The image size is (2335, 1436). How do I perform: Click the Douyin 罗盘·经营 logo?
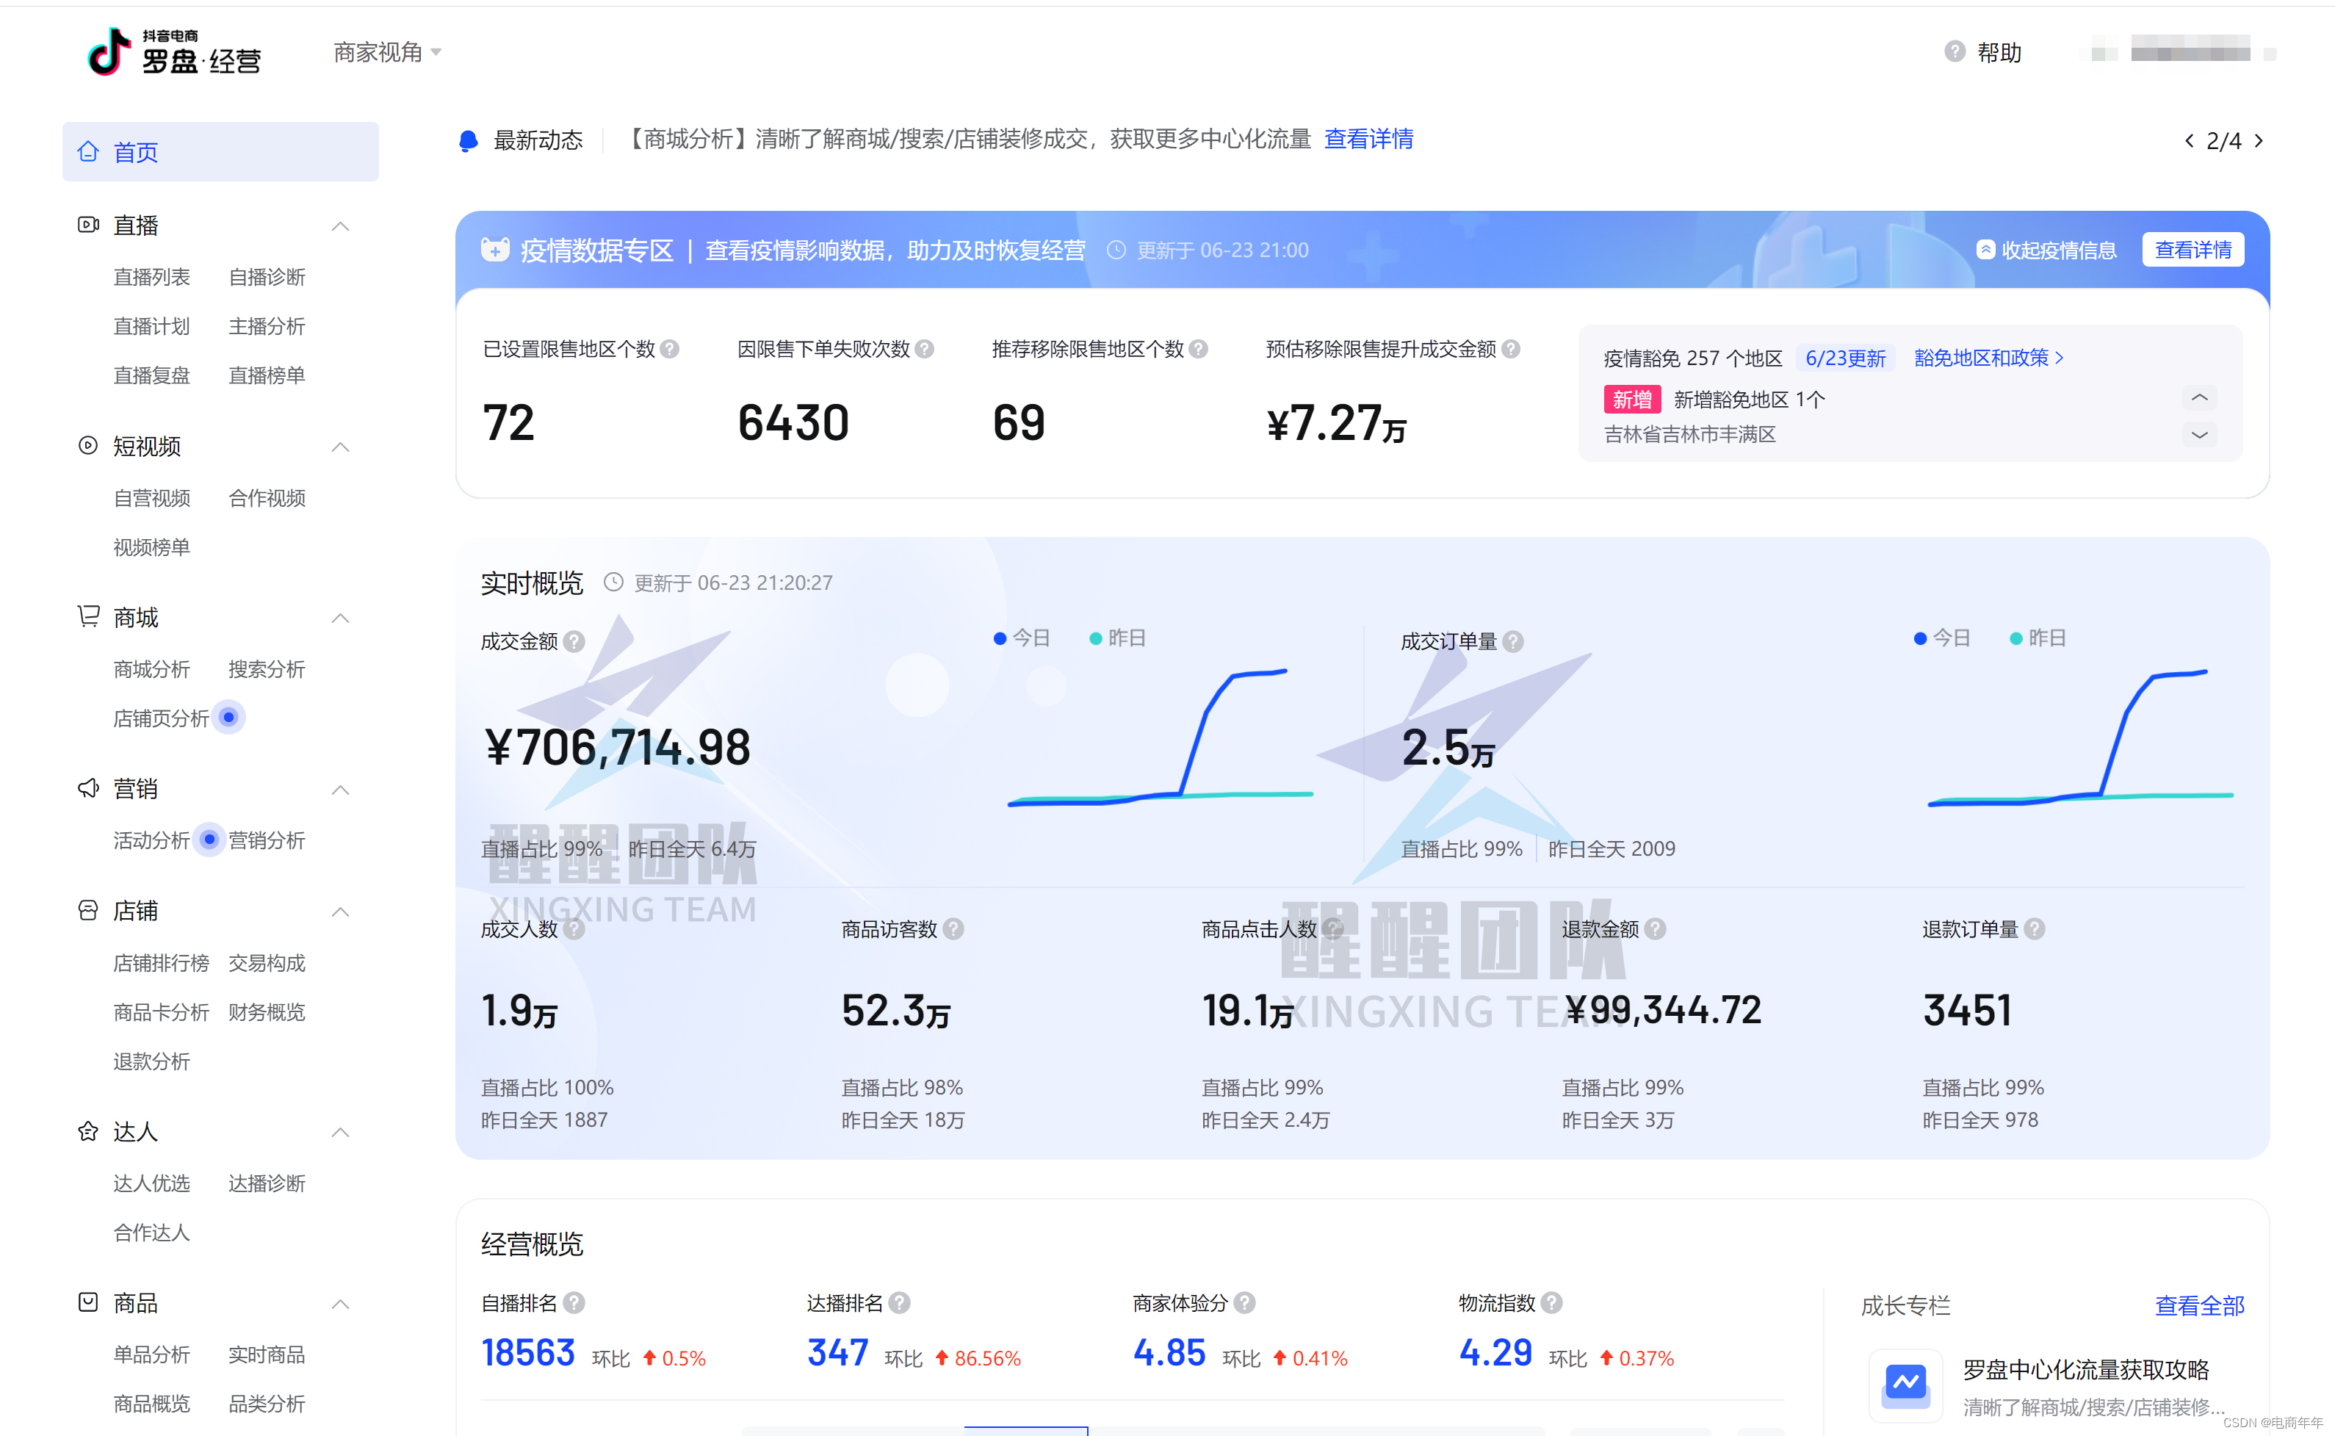pyautogui.click(x=174, y=52)
